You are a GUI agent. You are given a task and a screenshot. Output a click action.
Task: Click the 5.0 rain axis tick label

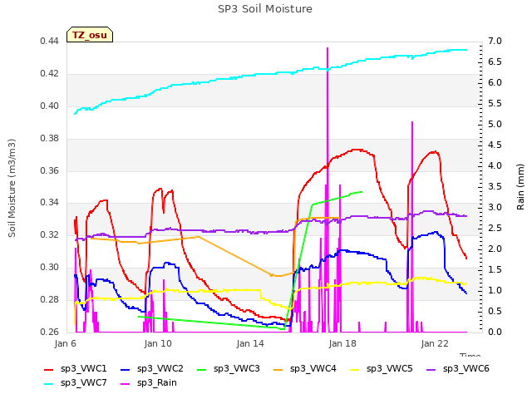[495, 124]
